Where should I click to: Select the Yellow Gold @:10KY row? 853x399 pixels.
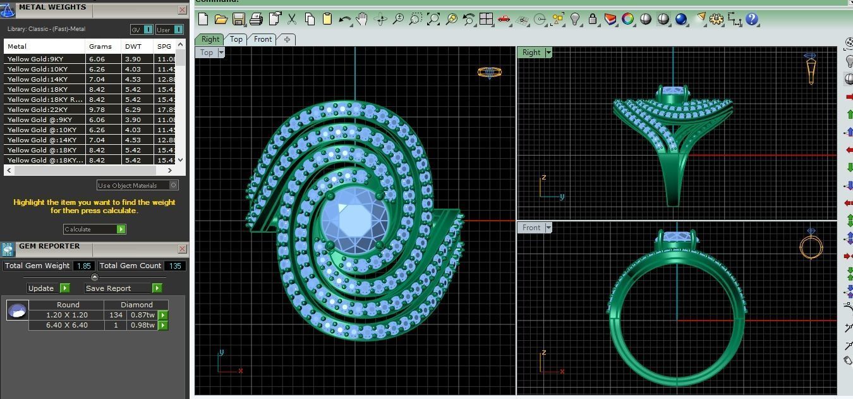[x=90, y=130]
